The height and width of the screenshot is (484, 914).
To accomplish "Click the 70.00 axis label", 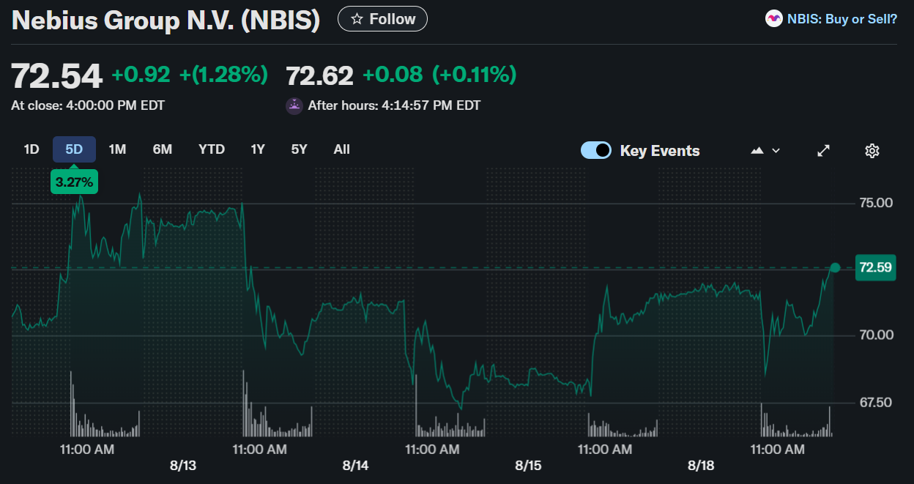I will click(x=876, y=335).
